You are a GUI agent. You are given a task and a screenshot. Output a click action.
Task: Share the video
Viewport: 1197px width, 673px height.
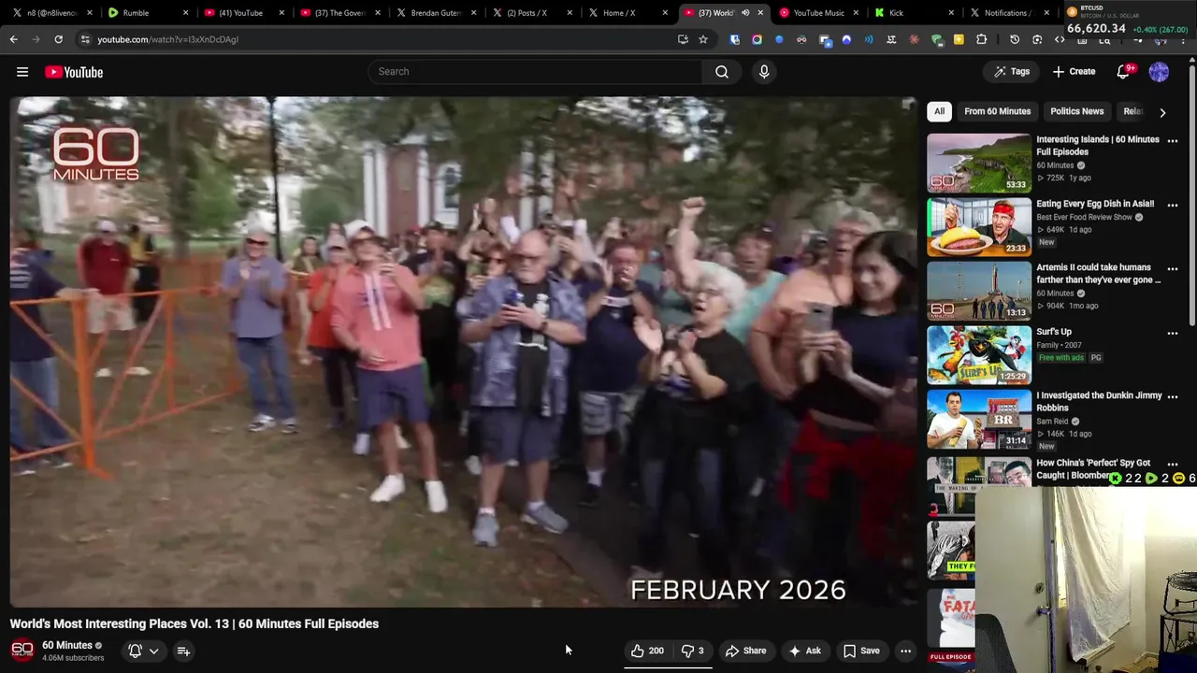pos(745,651)
